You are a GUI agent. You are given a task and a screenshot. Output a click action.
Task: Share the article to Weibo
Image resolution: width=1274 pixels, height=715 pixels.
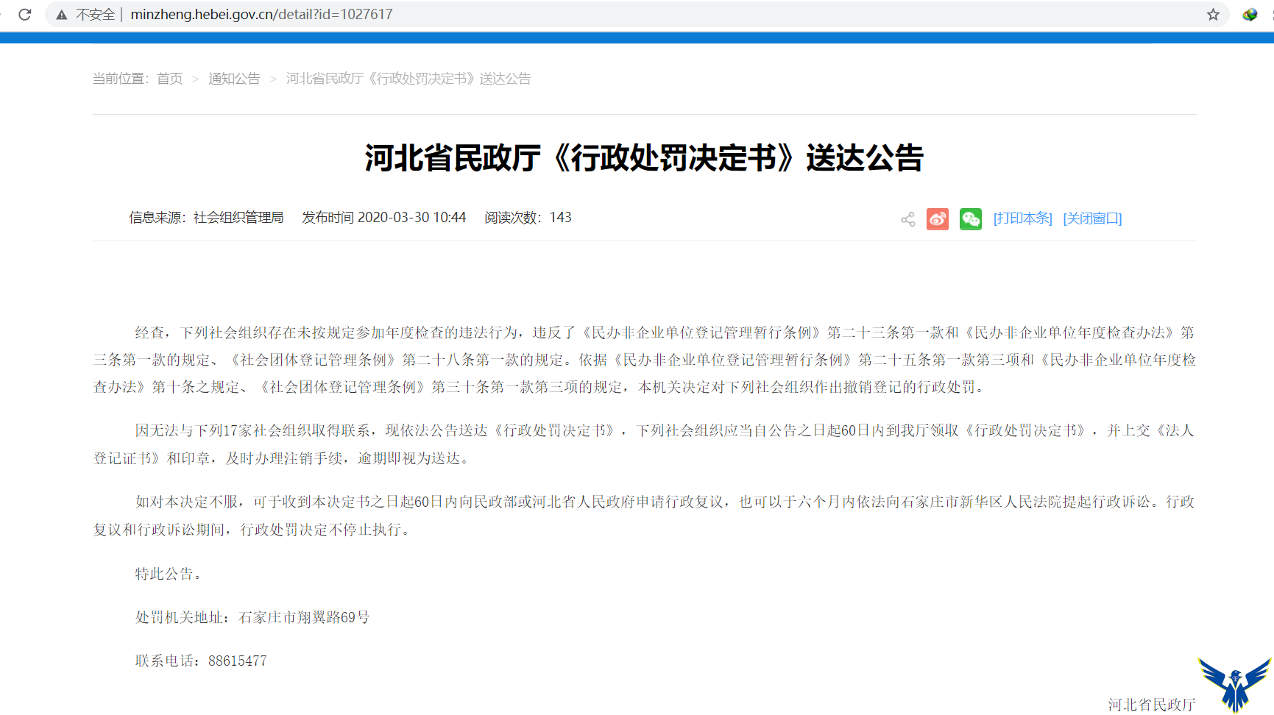coord(938,219)
